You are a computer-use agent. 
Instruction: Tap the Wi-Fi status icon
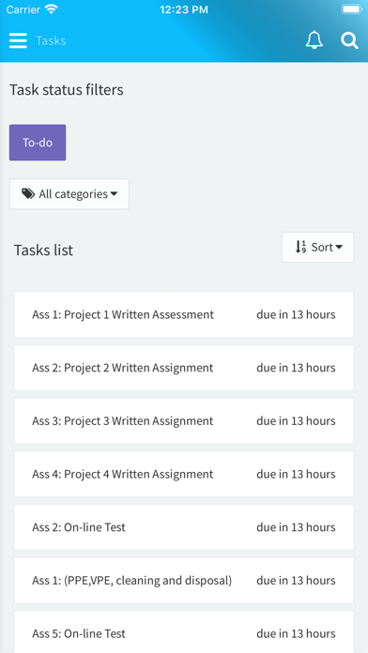(x=52, y=9)
